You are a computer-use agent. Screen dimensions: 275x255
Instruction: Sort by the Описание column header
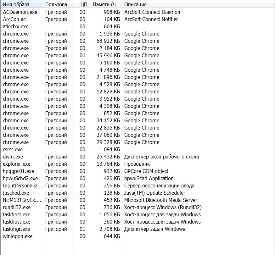136,5
